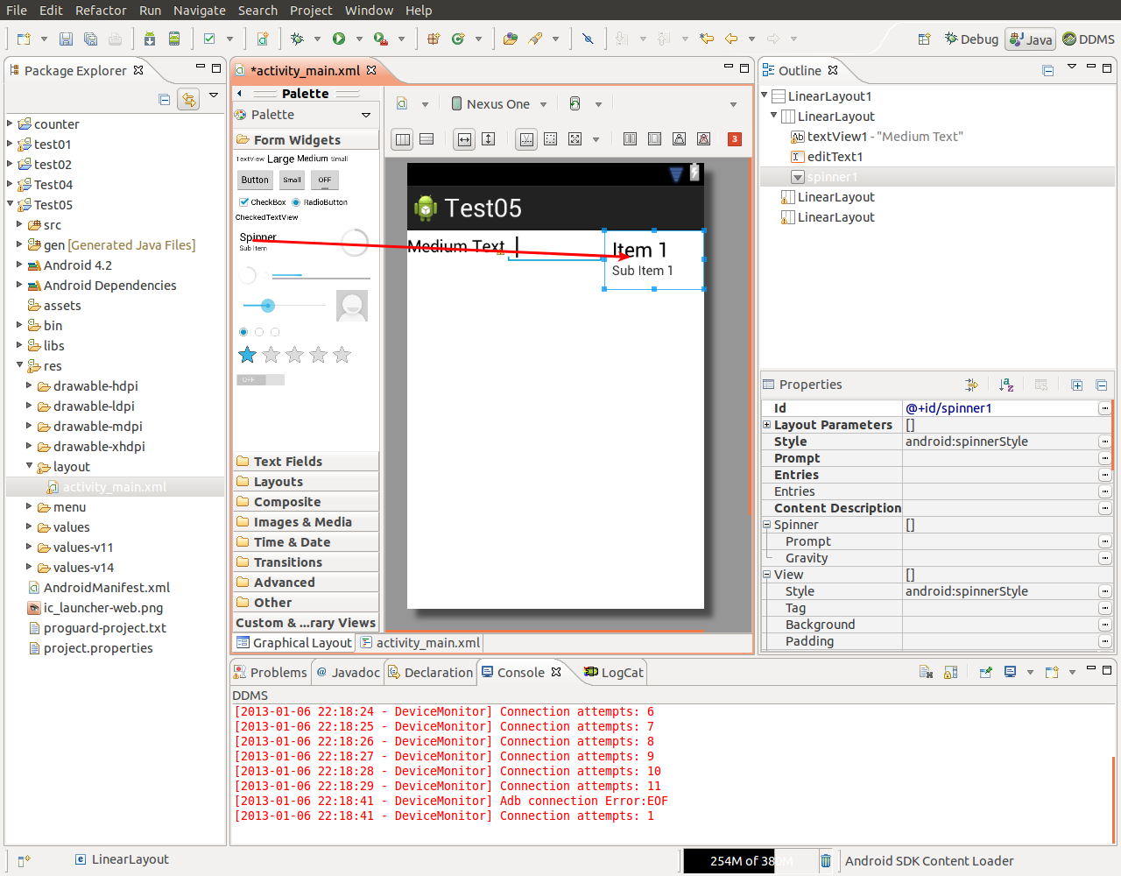The image size is (1121, 876).
Task: Click the Properties sort alphabetically icon
Action: coord(1006,385)
